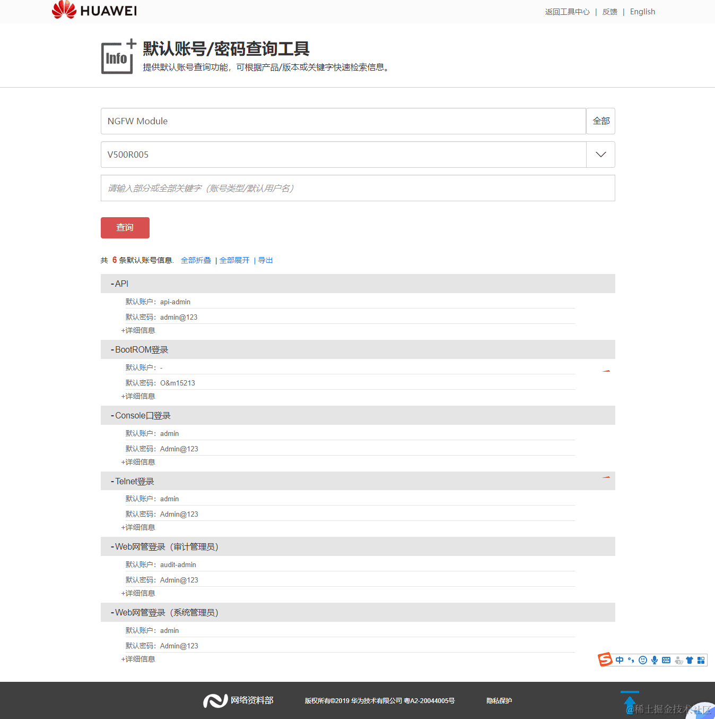This screenshot has width=715, height=719.
Task: Collapse the Console口登录 section
Action: [x=358, y=415]
